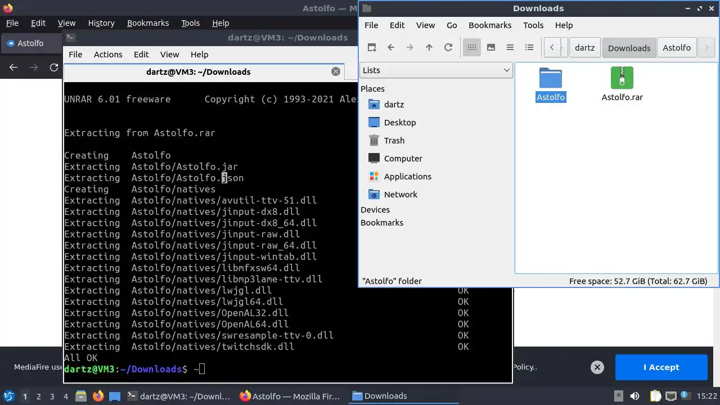
Task: Open clipboard manager in system tray
Action: point(655,396)
